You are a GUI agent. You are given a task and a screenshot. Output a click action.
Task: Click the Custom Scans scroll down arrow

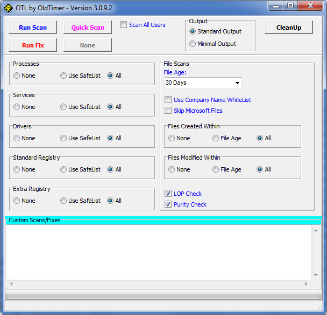tap(316, 275)
